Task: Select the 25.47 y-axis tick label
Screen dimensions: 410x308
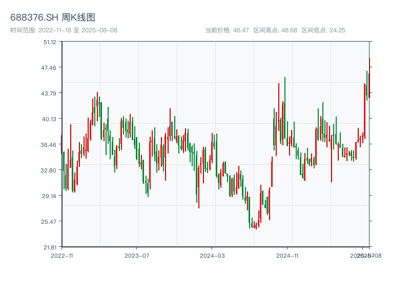Action: click(x=50, y=221)
